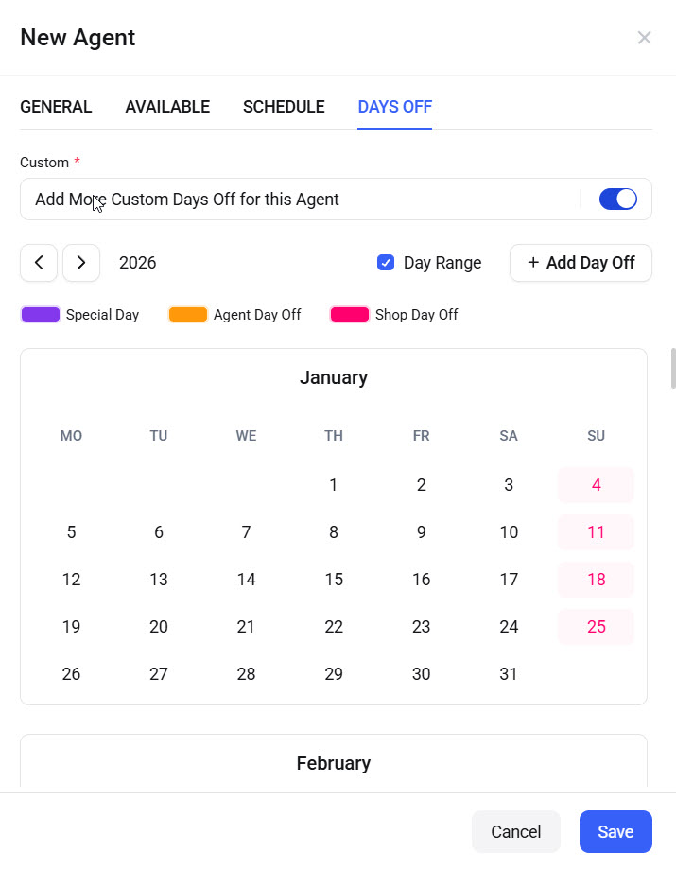
Task: Toggle custom days off switch
Action: click(x=618, y=200)
